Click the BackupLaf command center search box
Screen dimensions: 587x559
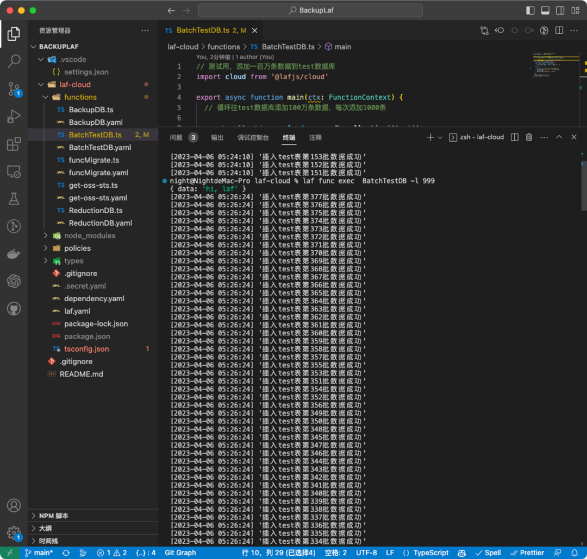310,10
